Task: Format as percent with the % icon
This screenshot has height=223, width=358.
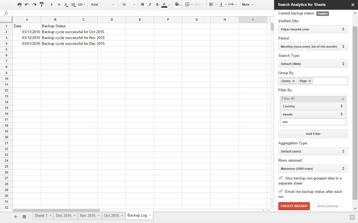Action: coord(59,4)
